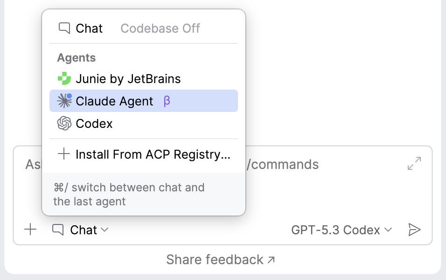446x280 pixels.
Task: Click the Junie by JetBrains green logo icon
Action: tap(64, 79)
